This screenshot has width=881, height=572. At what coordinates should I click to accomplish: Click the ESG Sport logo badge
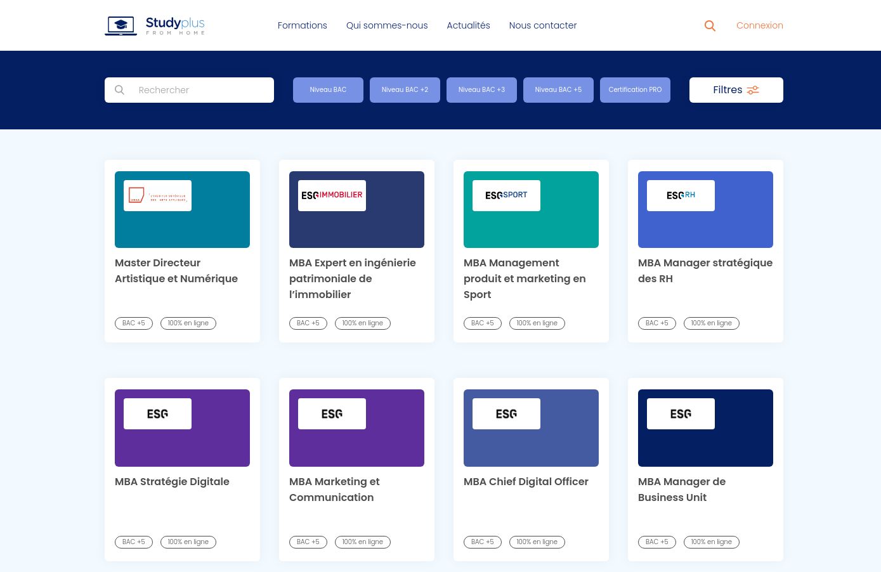[x=506, y=195]
